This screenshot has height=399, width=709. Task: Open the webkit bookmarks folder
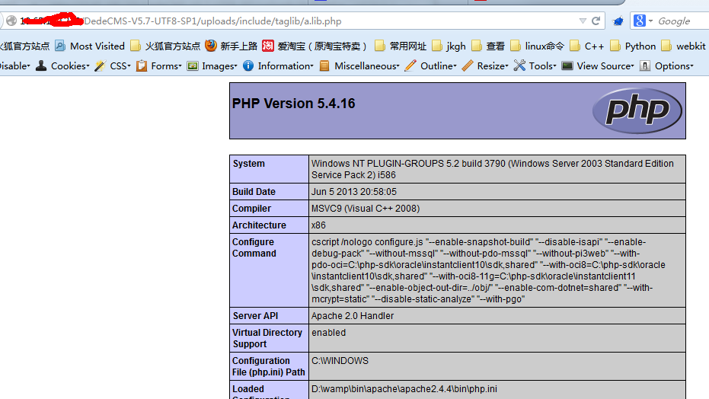pos(683,46)
